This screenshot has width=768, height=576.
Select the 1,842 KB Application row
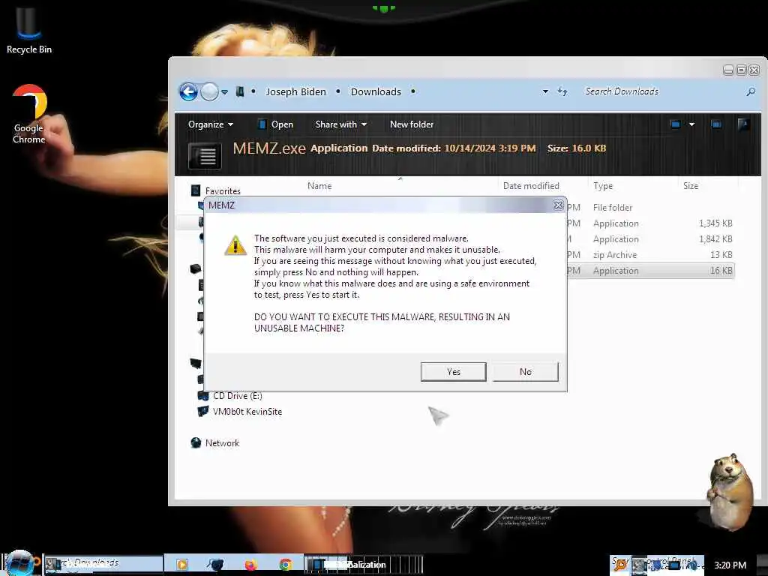coord(650,239)
